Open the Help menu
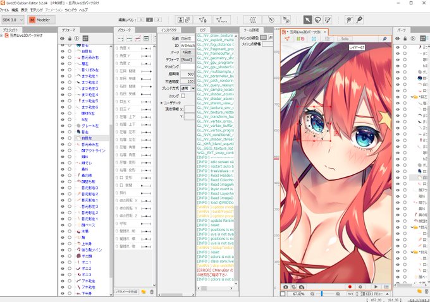430x302 pixels. (x=83, y=10)
